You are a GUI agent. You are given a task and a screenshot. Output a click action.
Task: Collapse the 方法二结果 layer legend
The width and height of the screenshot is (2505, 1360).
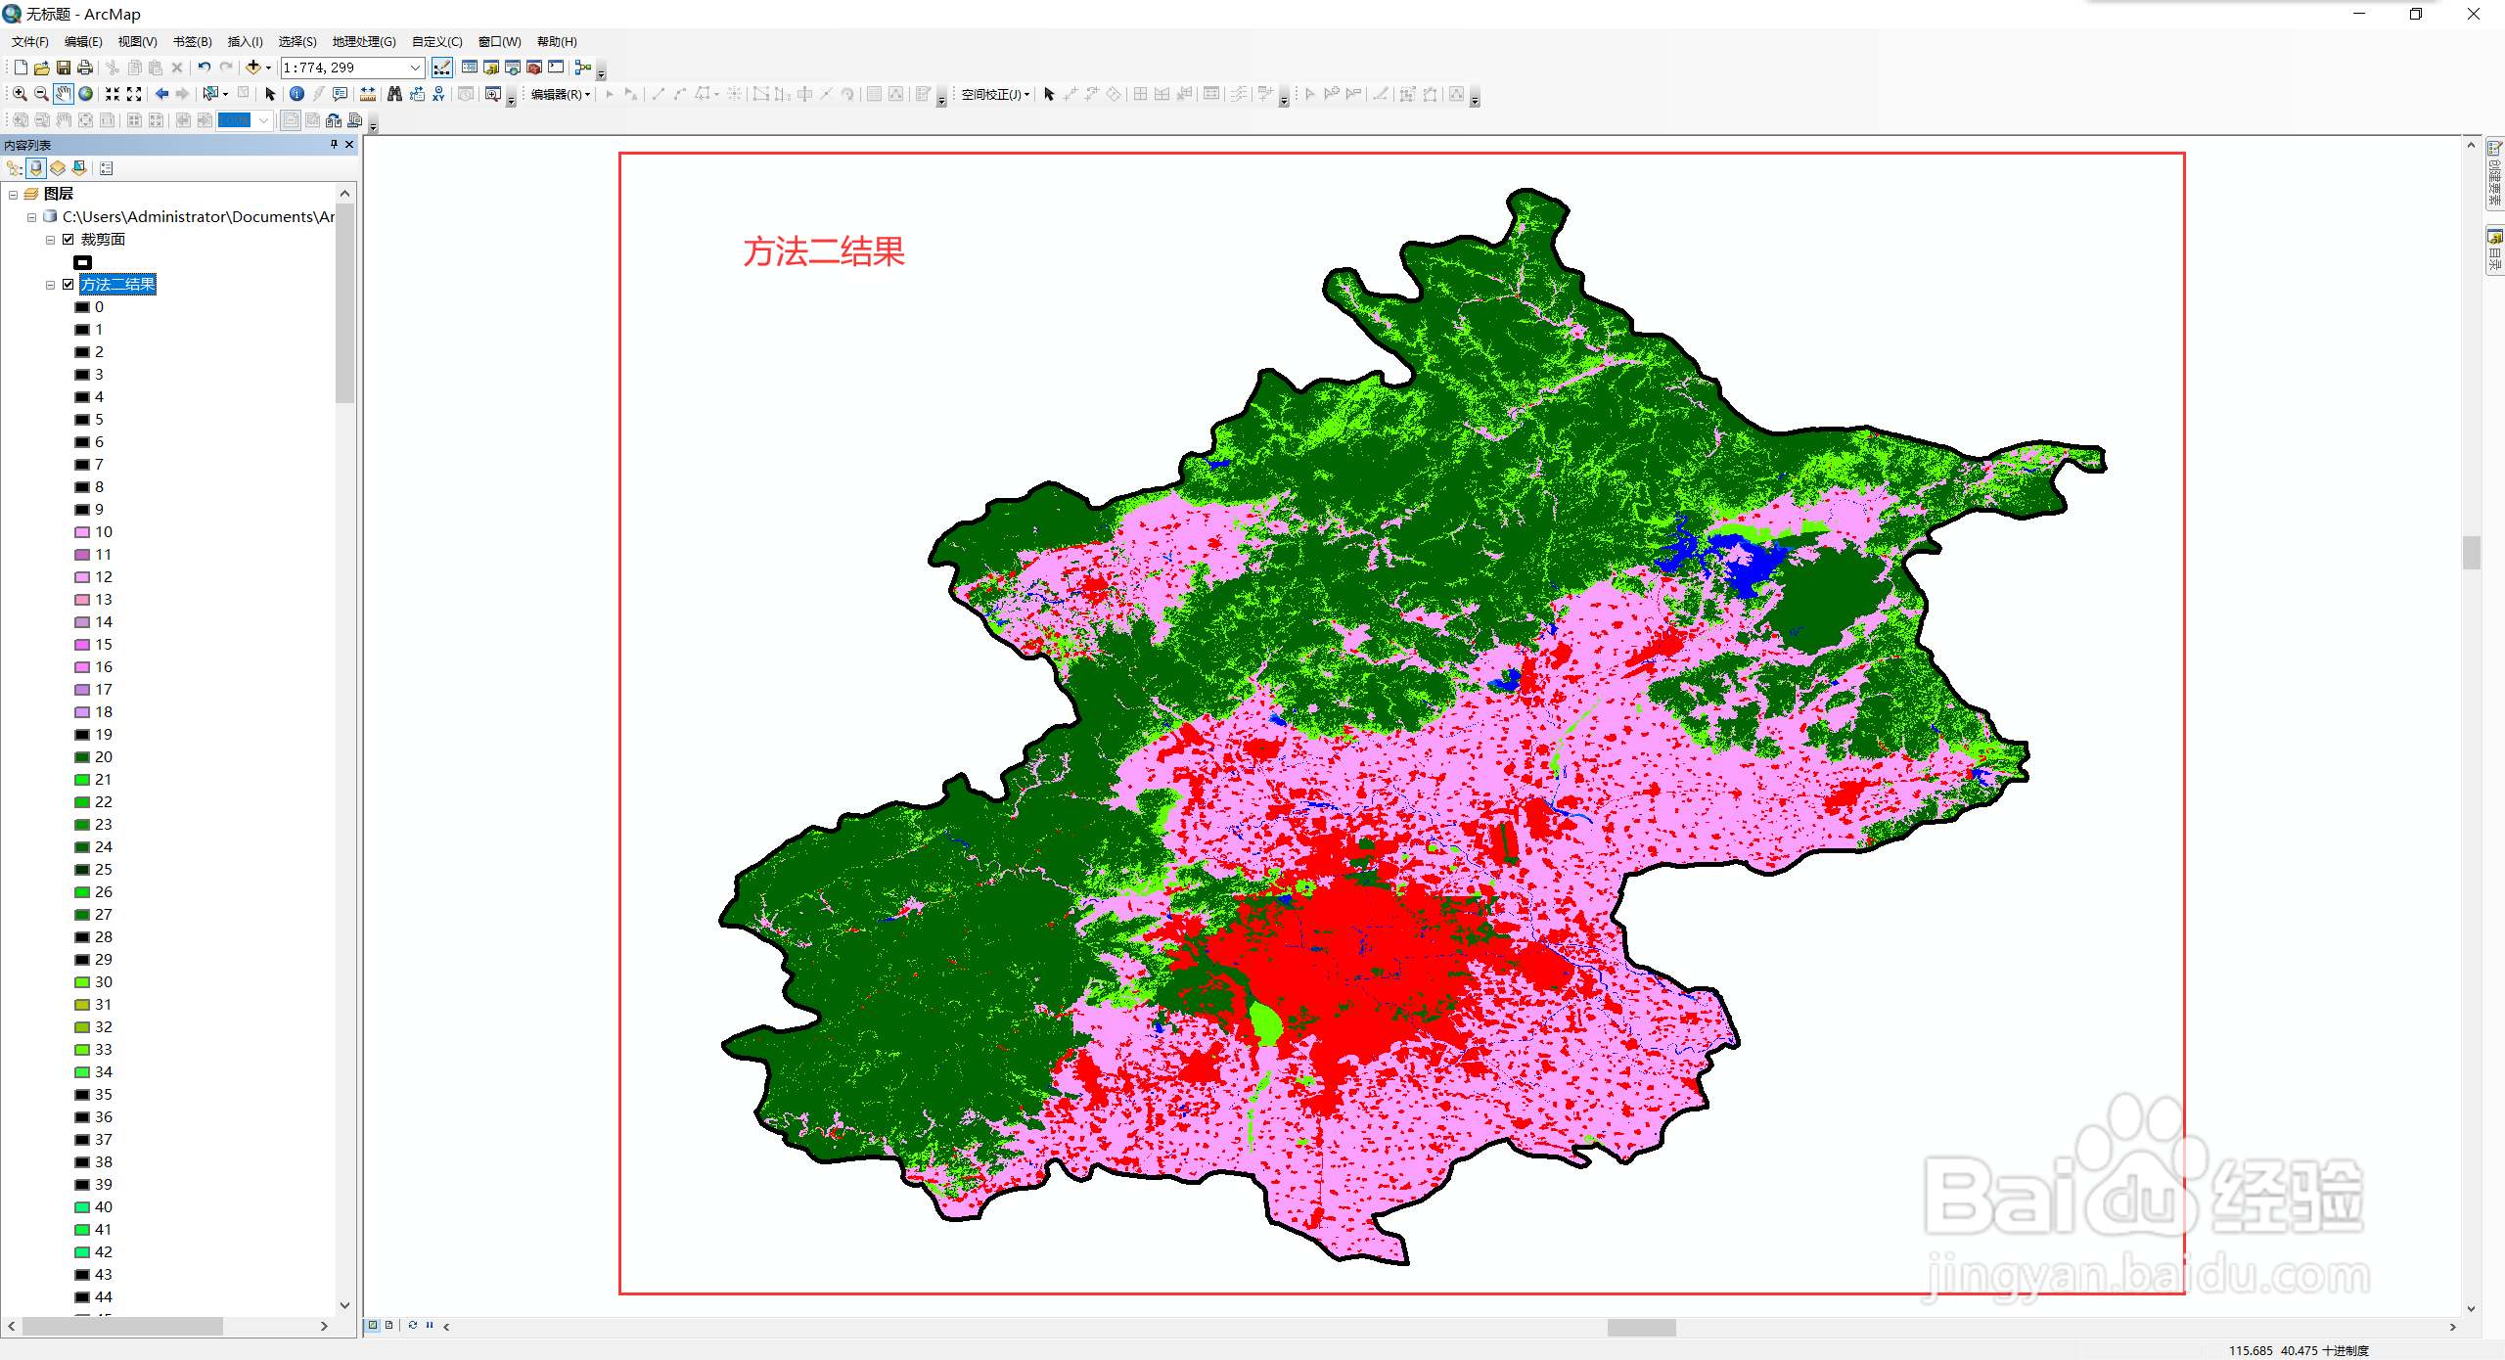(x=50, y=285)
